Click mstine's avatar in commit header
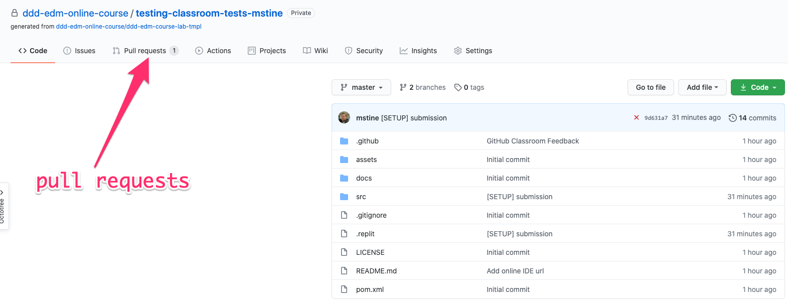 pyautogui.click(x=344, y=117)
